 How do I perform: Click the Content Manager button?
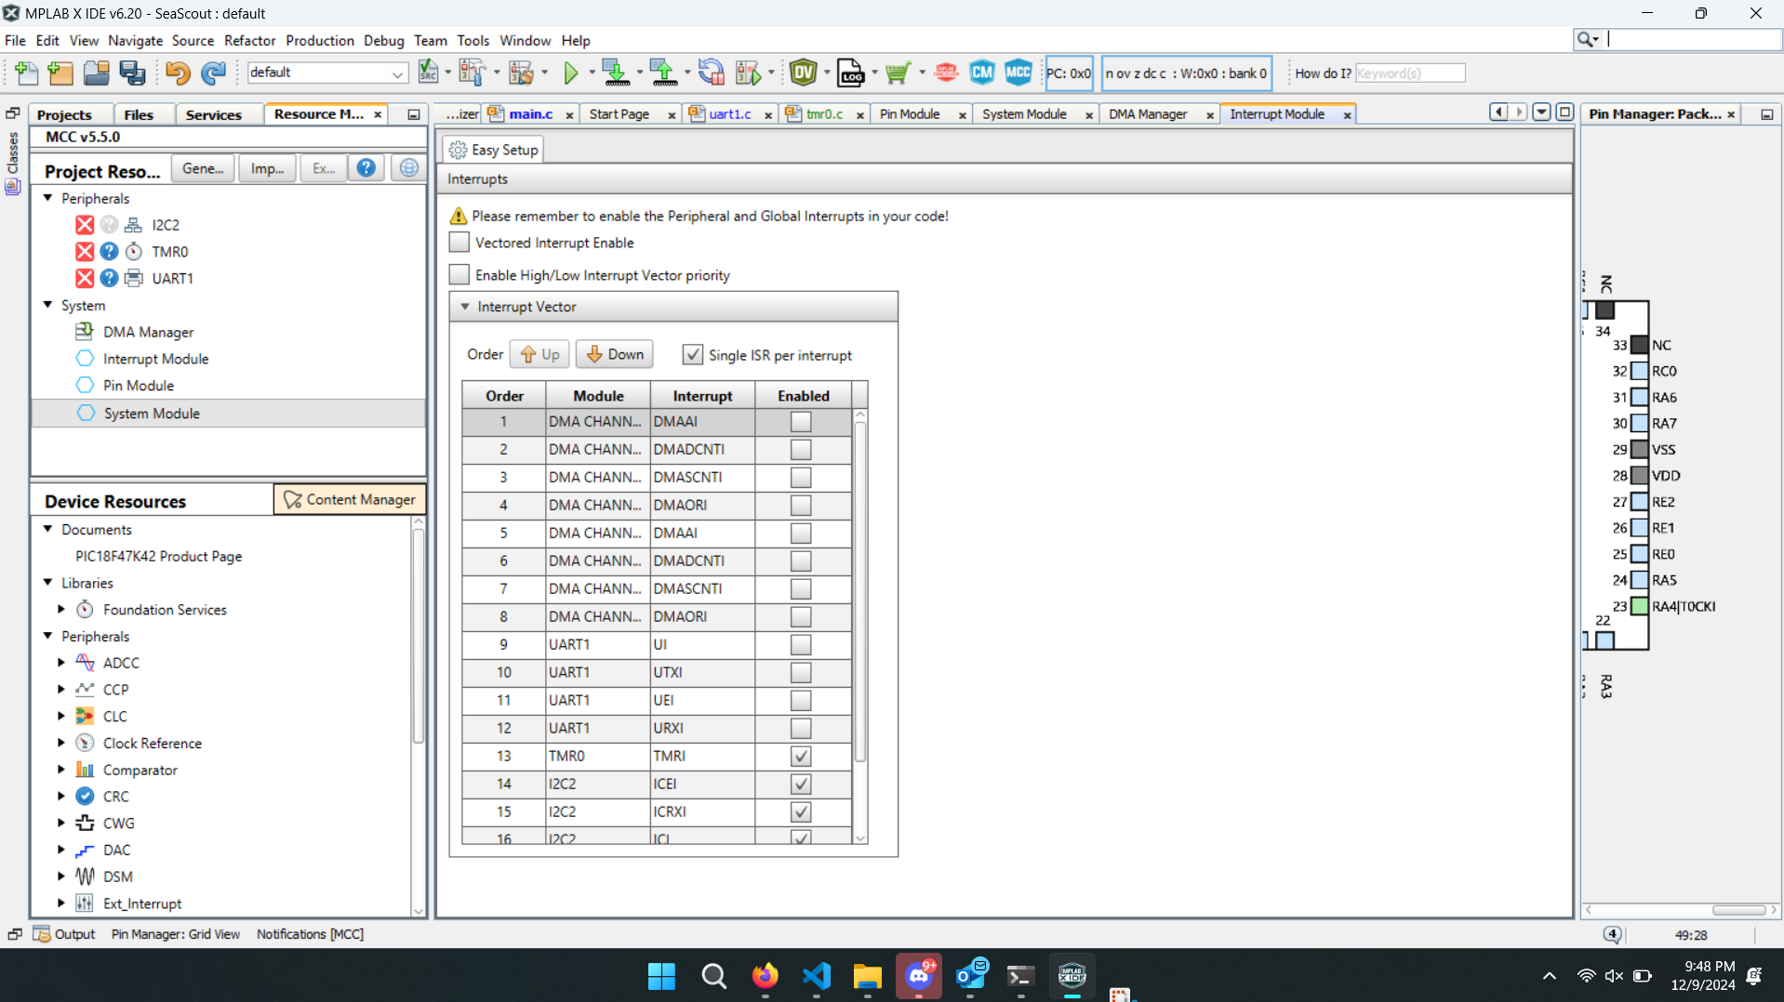click(350, 499)
